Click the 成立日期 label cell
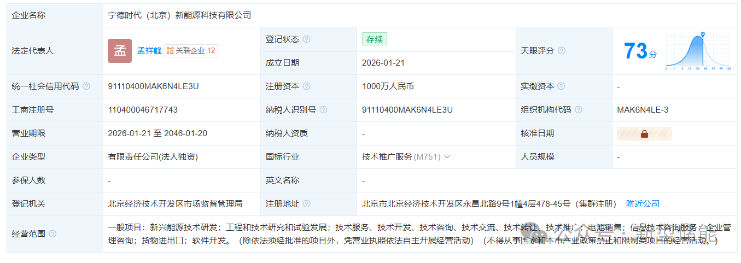The height and width of the screenshot is (263, 741). (x=308, y=63)
